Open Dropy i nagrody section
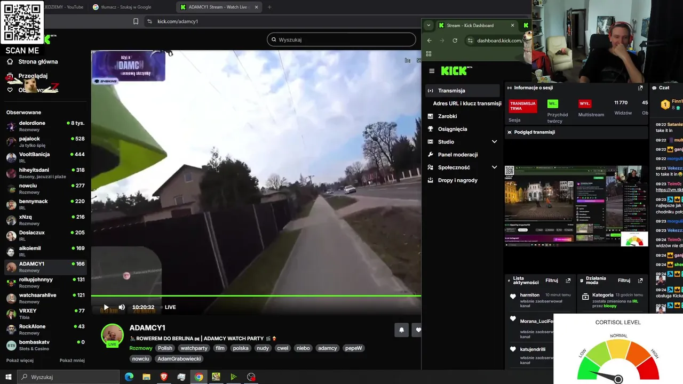The height and width of the screenshot is (384, 683). (x=458, y=180)
